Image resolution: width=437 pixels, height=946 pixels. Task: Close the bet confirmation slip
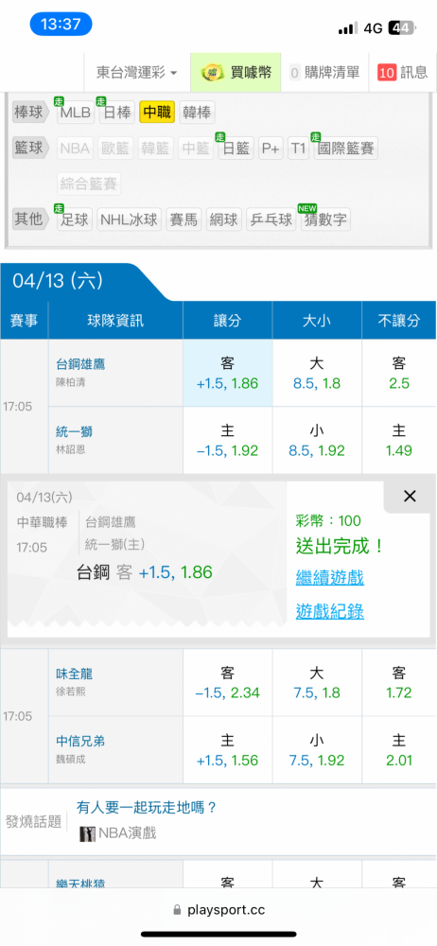(x=410, y=497)
